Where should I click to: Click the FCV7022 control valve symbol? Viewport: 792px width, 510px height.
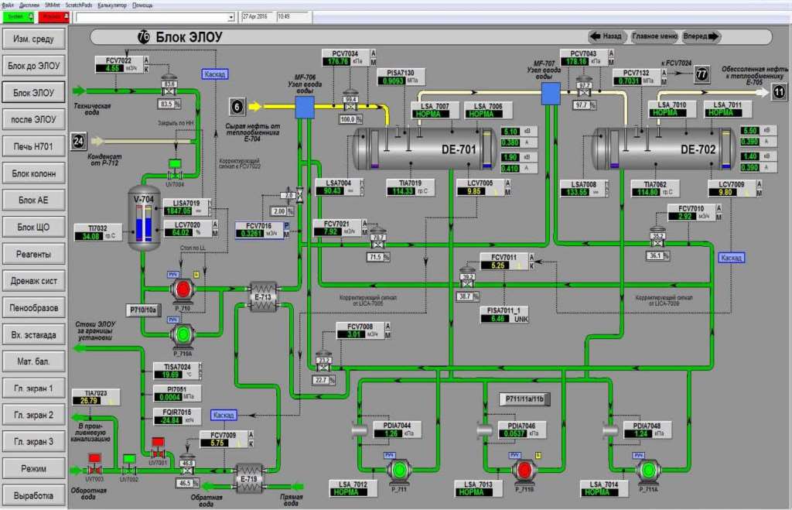[x=168, y=87]
